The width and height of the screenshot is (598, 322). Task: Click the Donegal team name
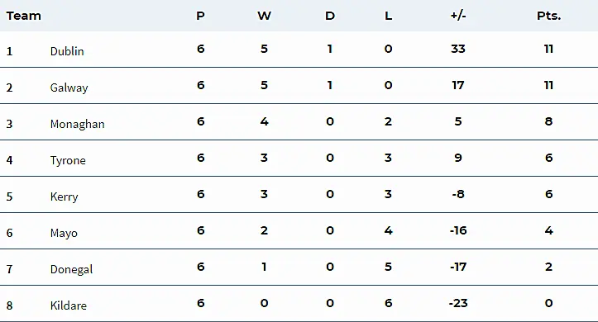[71, 269]
